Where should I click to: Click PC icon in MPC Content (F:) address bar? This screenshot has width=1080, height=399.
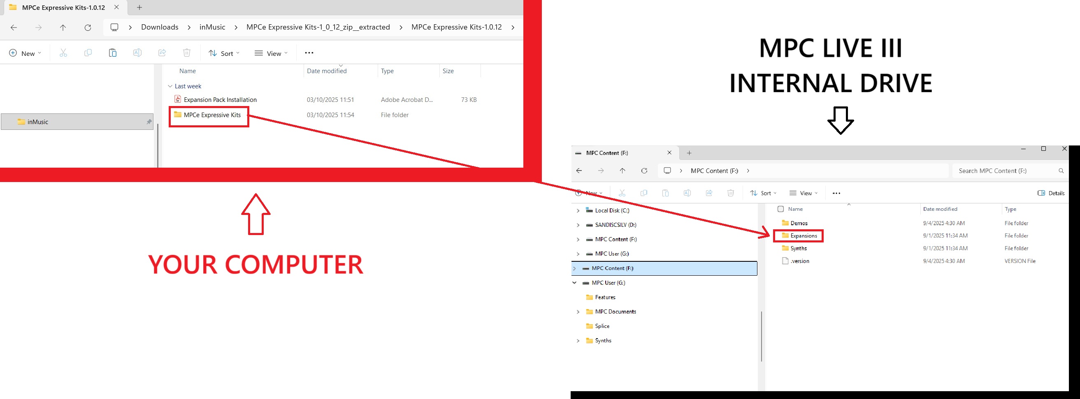[x=667, y=171]
